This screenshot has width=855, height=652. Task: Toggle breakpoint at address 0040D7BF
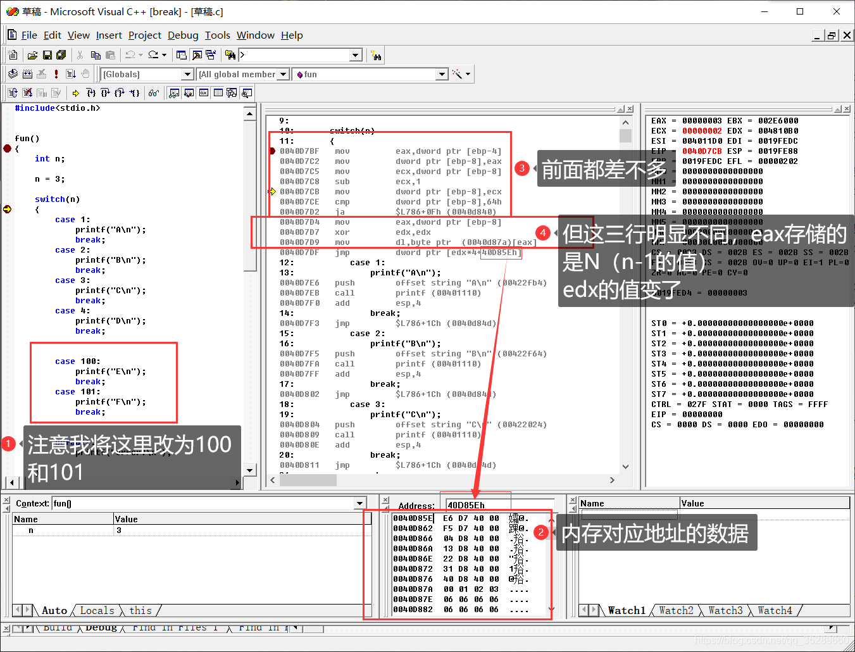pos(272,151)
